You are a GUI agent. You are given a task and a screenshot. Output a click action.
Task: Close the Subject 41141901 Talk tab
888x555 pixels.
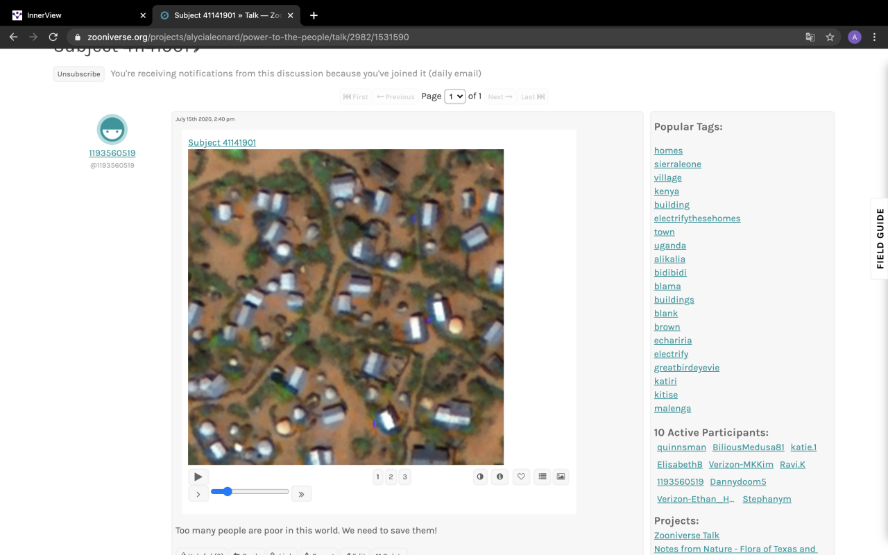coord(291,15)
